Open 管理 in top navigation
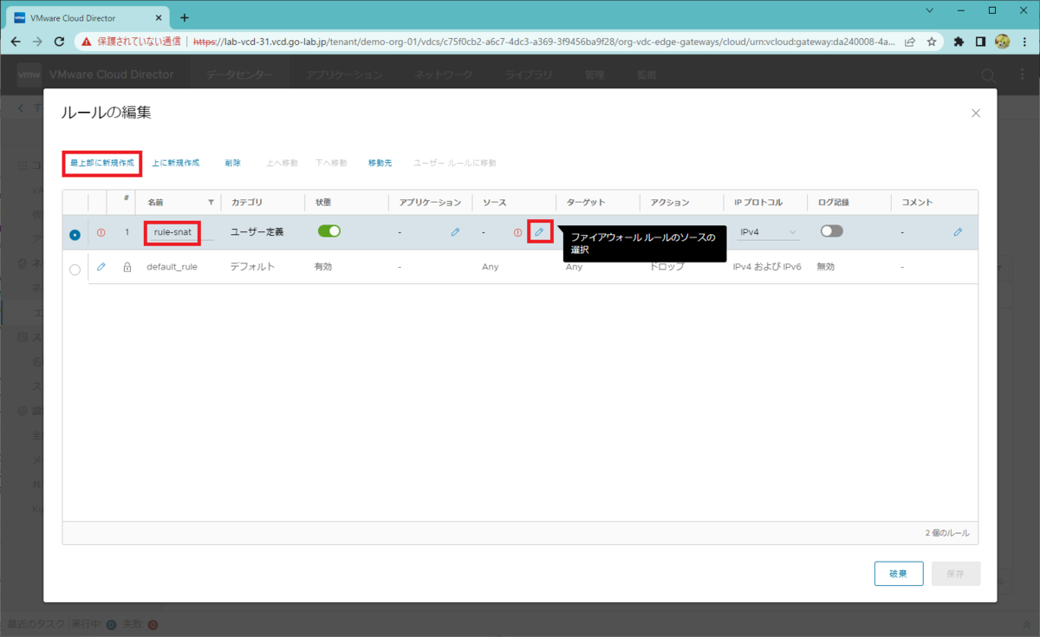 click(595, 75)
